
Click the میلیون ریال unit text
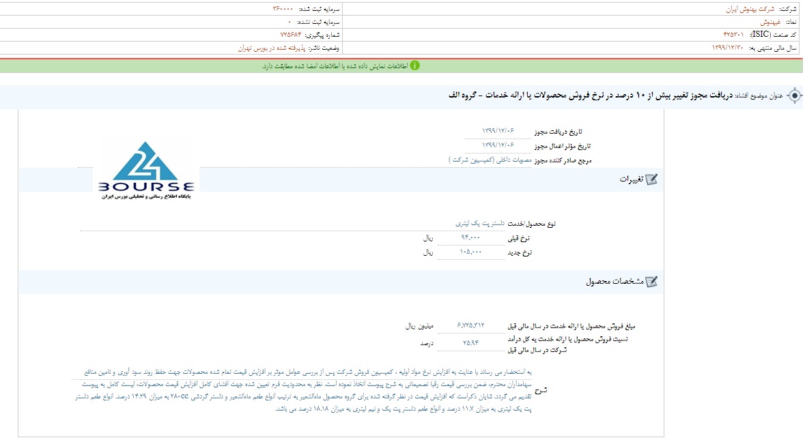coord(419,326)
